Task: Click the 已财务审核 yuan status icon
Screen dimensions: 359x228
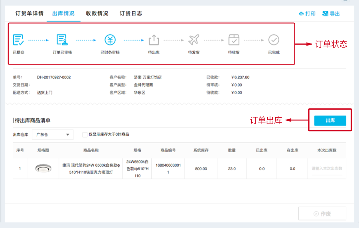Action: (x=110, y=40)
